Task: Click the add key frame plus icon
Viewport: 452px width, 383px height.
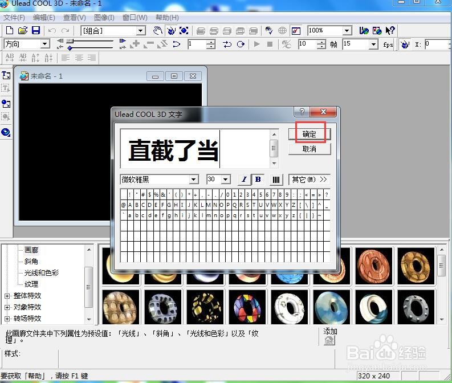Action: pyautogui.click(x=135, y=44)
